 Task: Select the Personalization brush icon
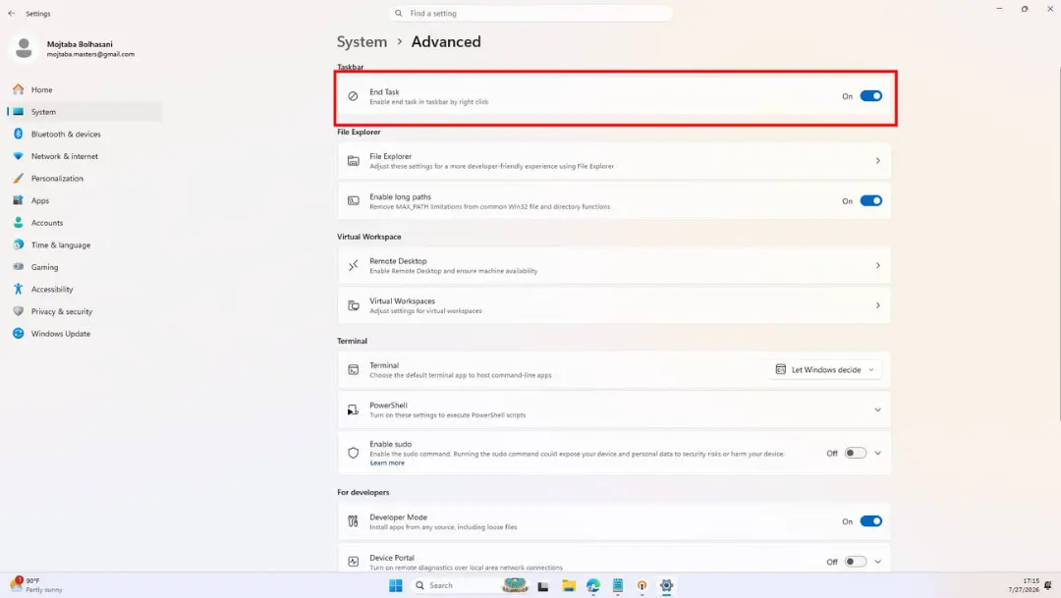pyautogui.click(x=19, y=179)
